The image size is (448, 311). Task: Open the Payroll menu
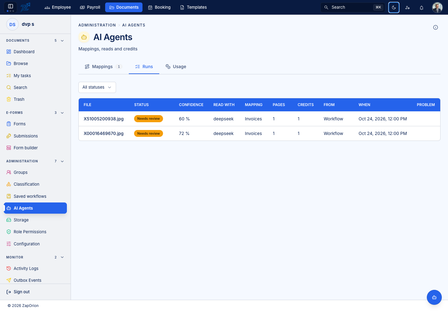[x=90, y=7]
